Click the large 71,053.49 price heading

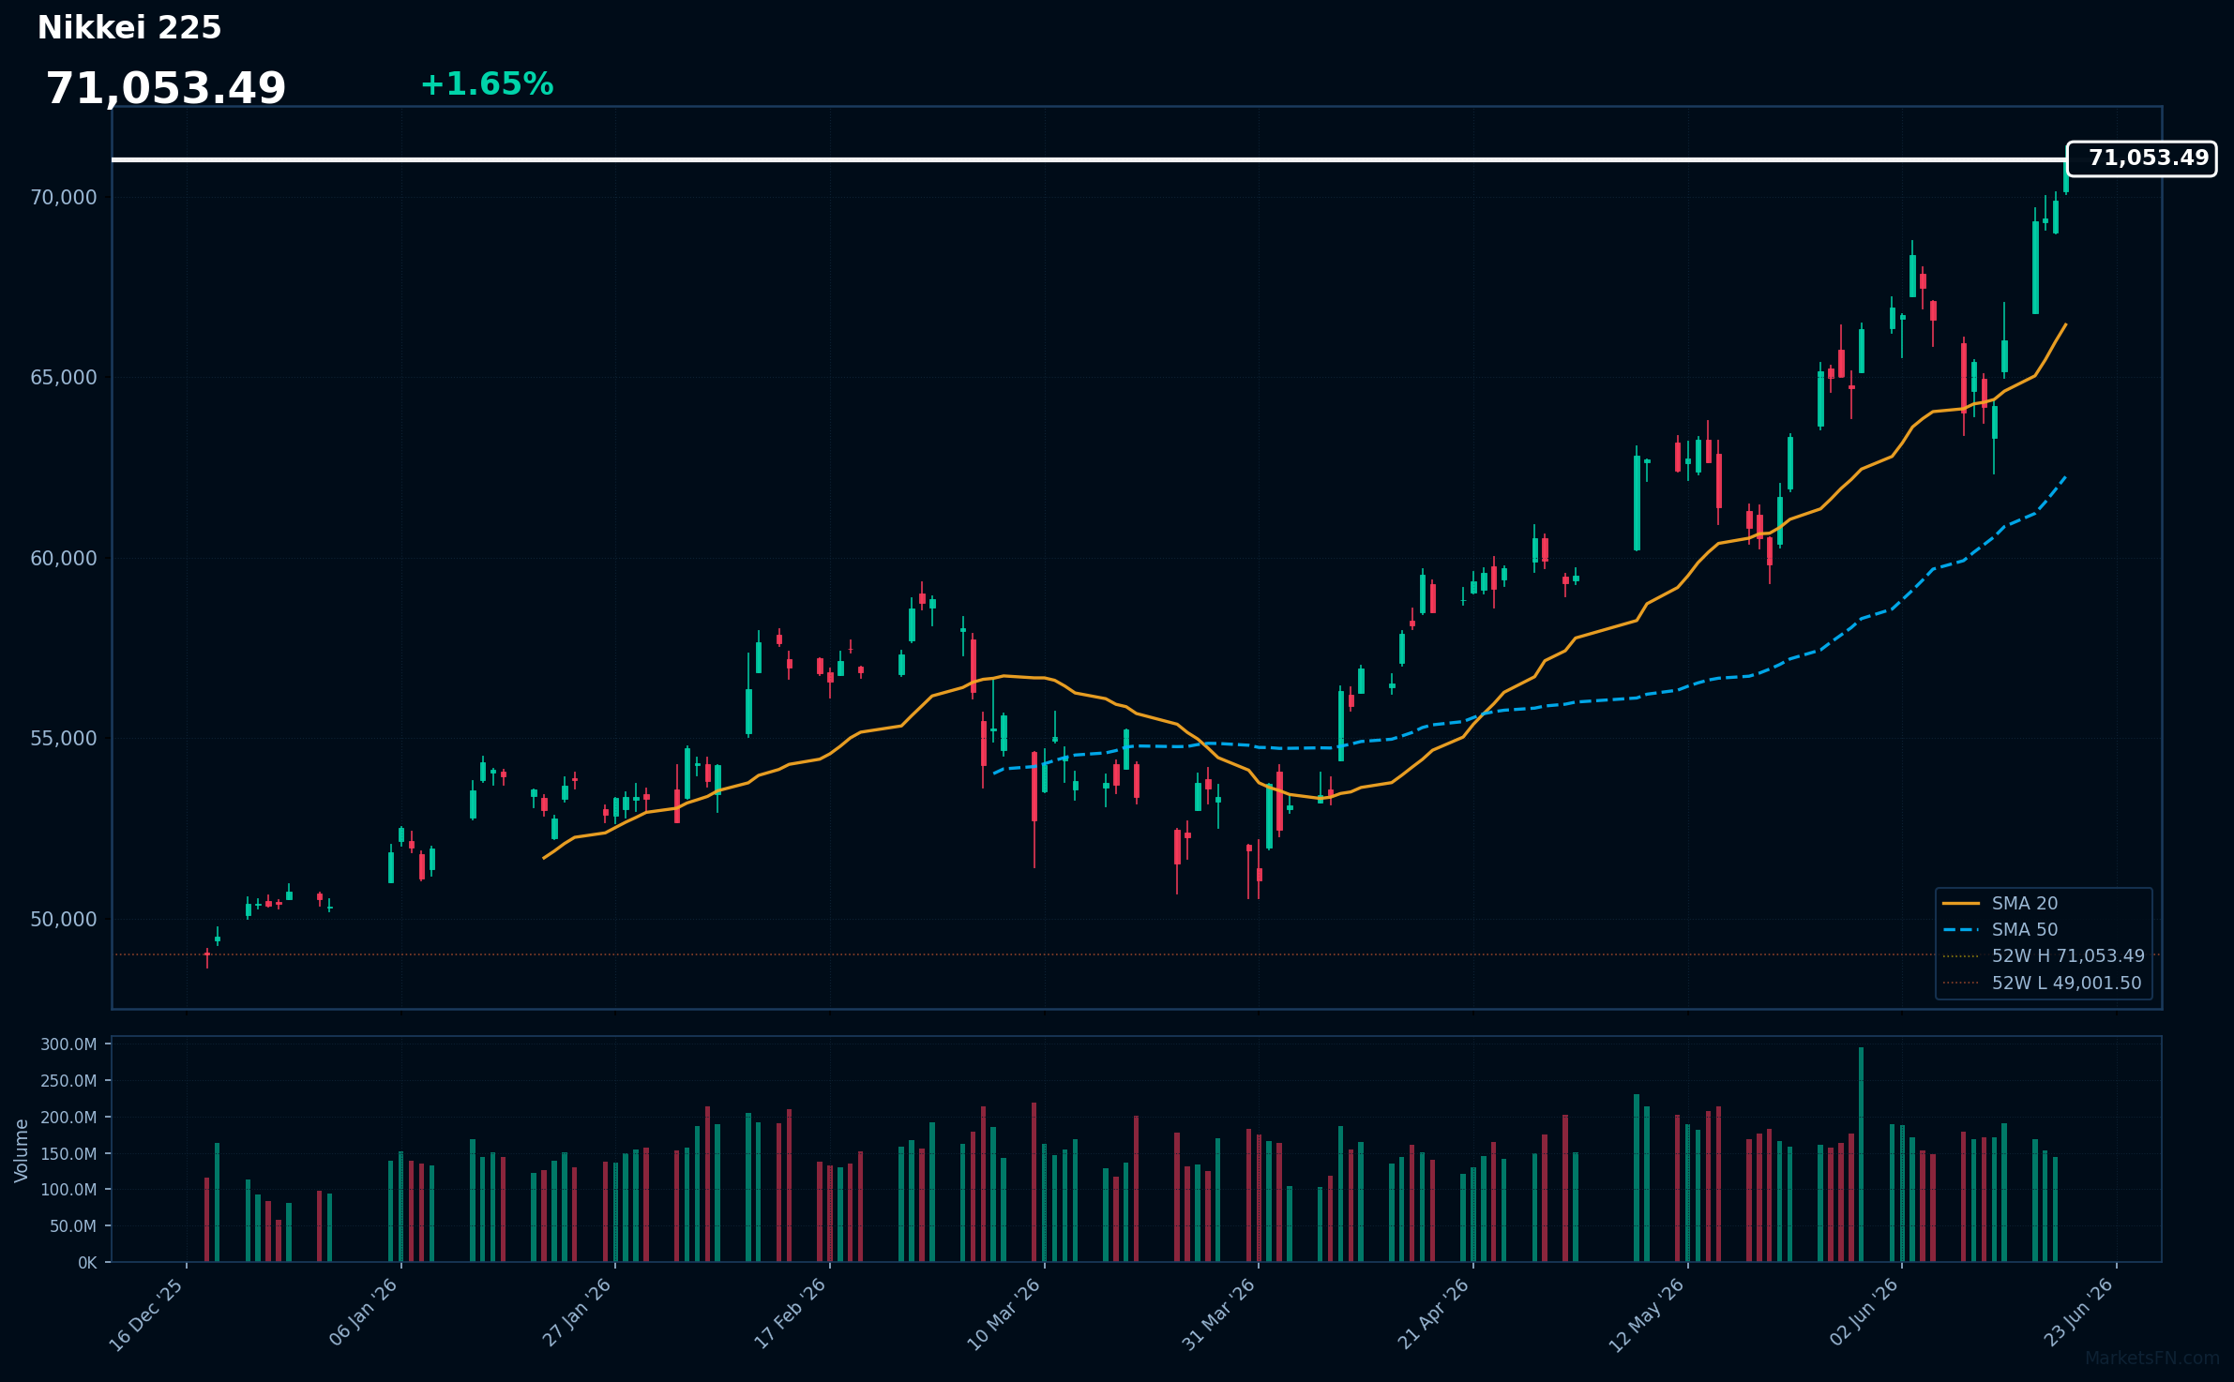(166, 89)
